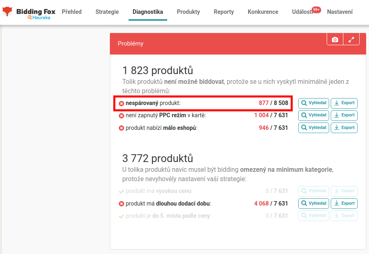
Task: Click Vyhledat for PPC režim row
Action: coord(313,115)
